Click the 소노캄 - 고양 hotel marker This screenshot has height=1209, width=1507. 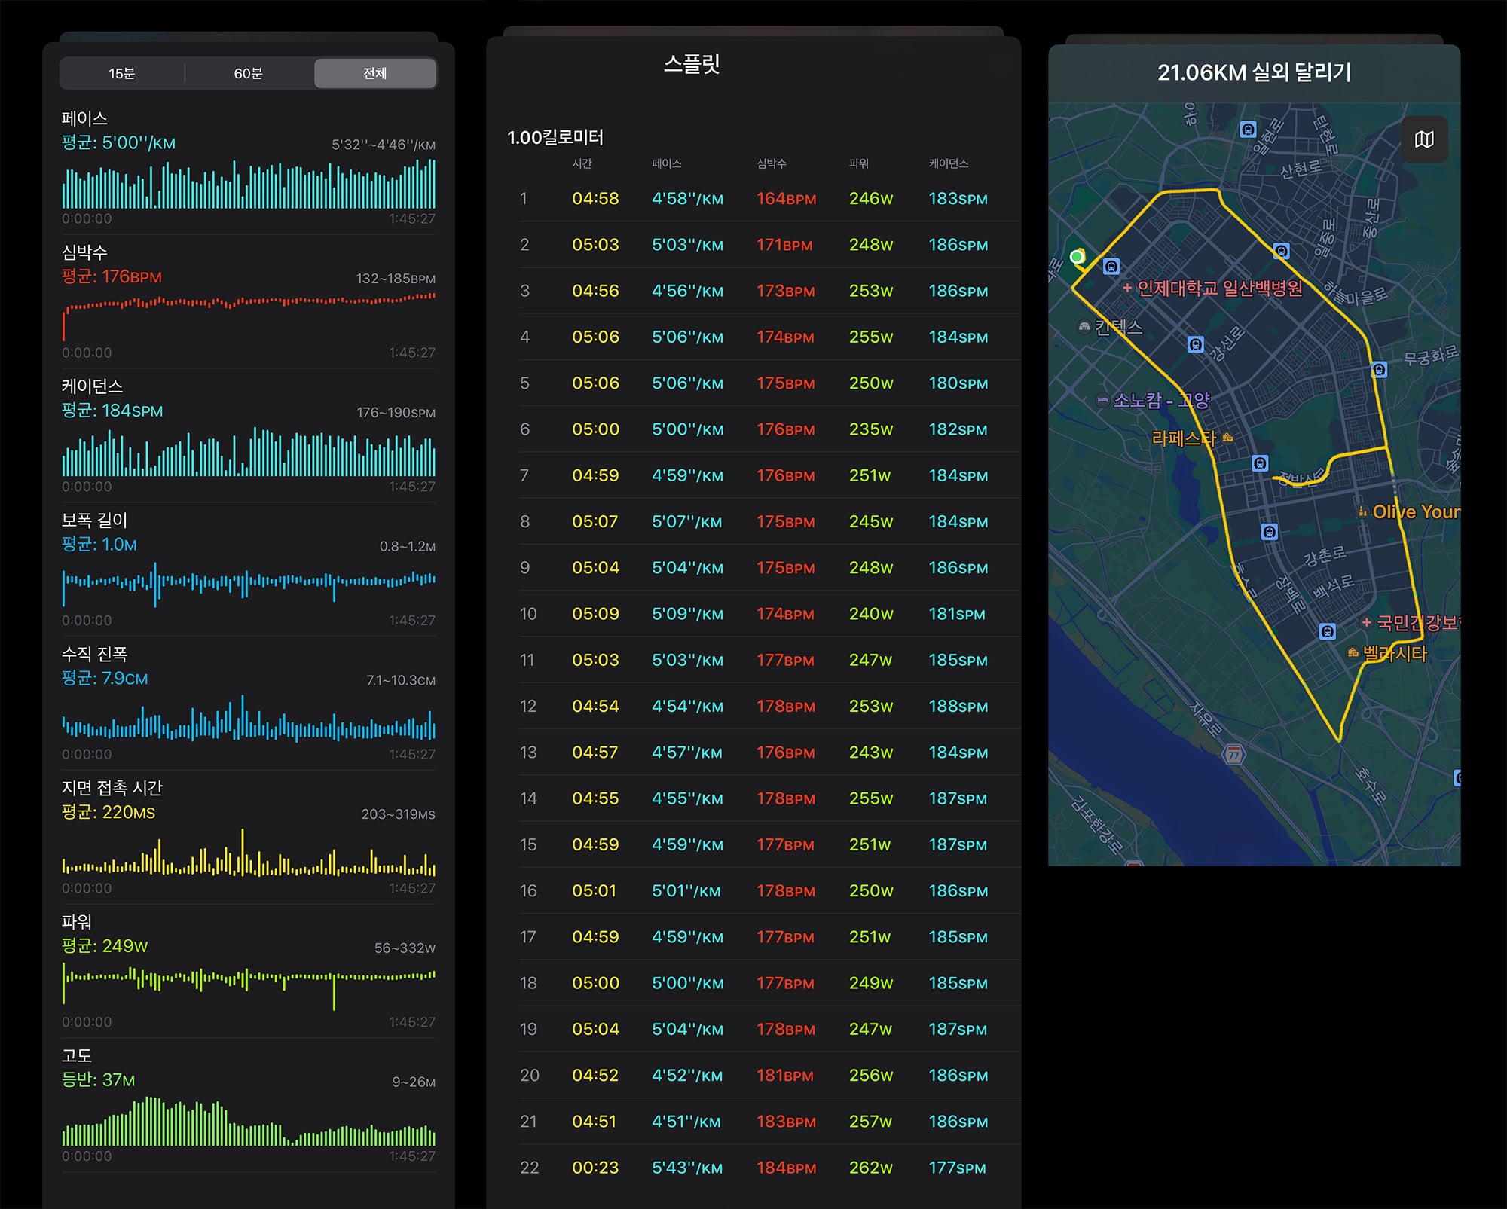coord(1103,400)
